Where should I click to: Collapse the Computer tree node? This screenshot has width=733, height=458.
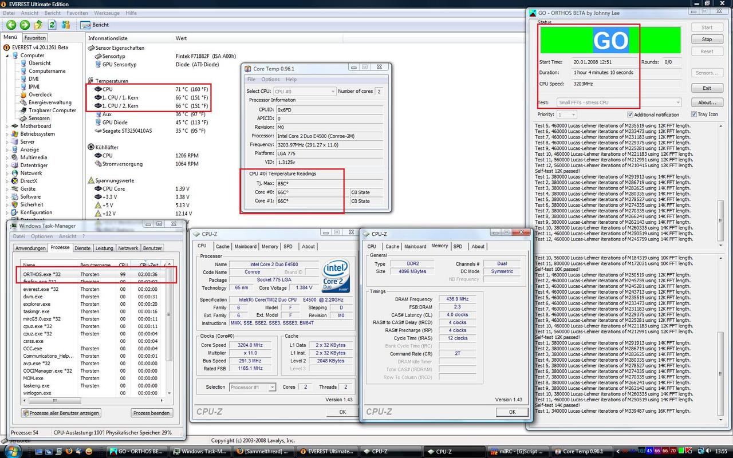tap(7, 56)
